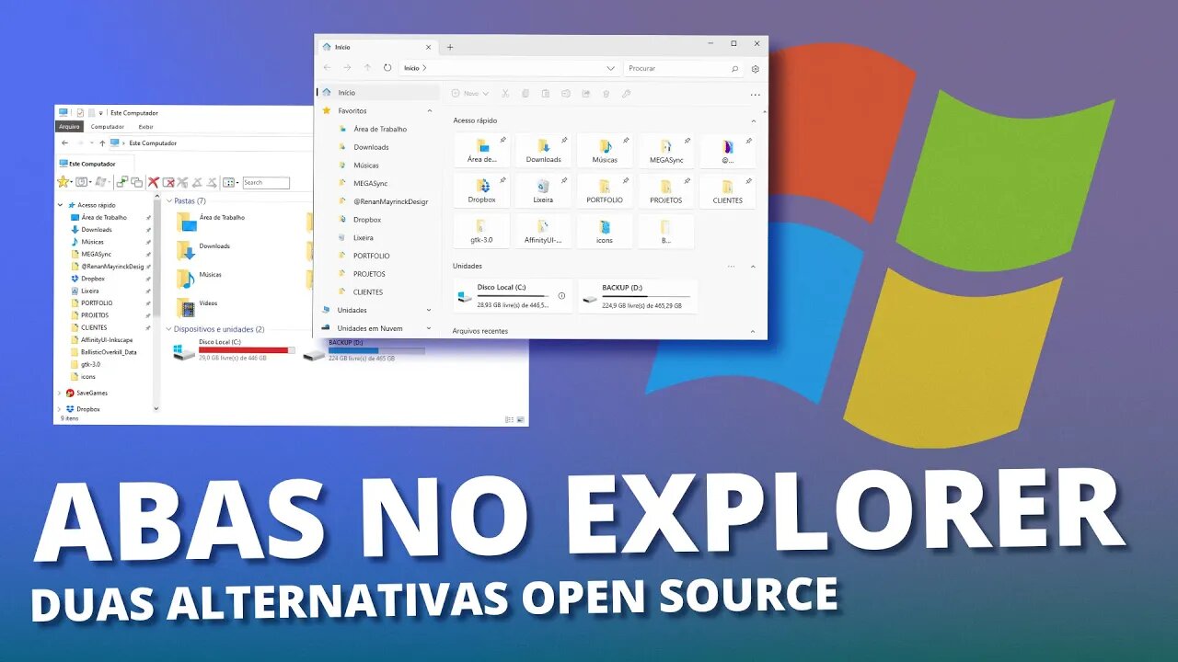Expand Unidades em Nuvem in the Início sidebar
The image size is (1178, 662).
428,328
